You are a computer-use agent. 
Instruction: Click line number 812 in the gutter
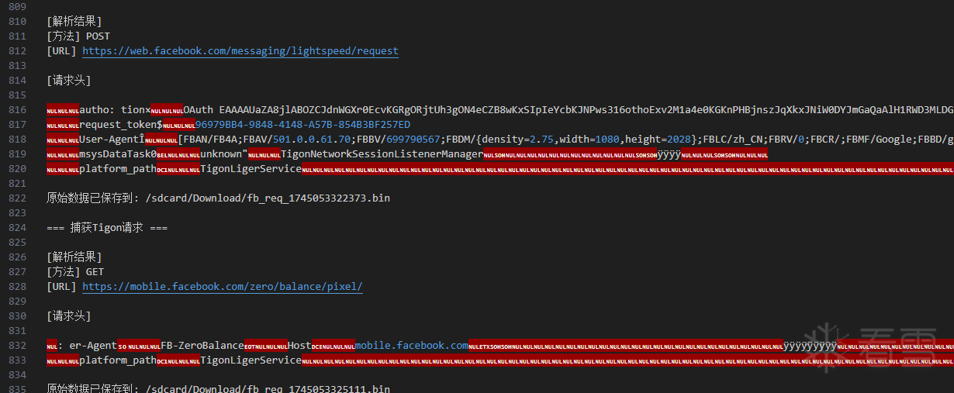click(x=17, y=51)
